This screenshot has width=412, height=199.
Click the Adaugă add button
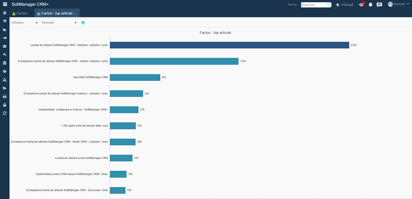click(x=344, y=5)
